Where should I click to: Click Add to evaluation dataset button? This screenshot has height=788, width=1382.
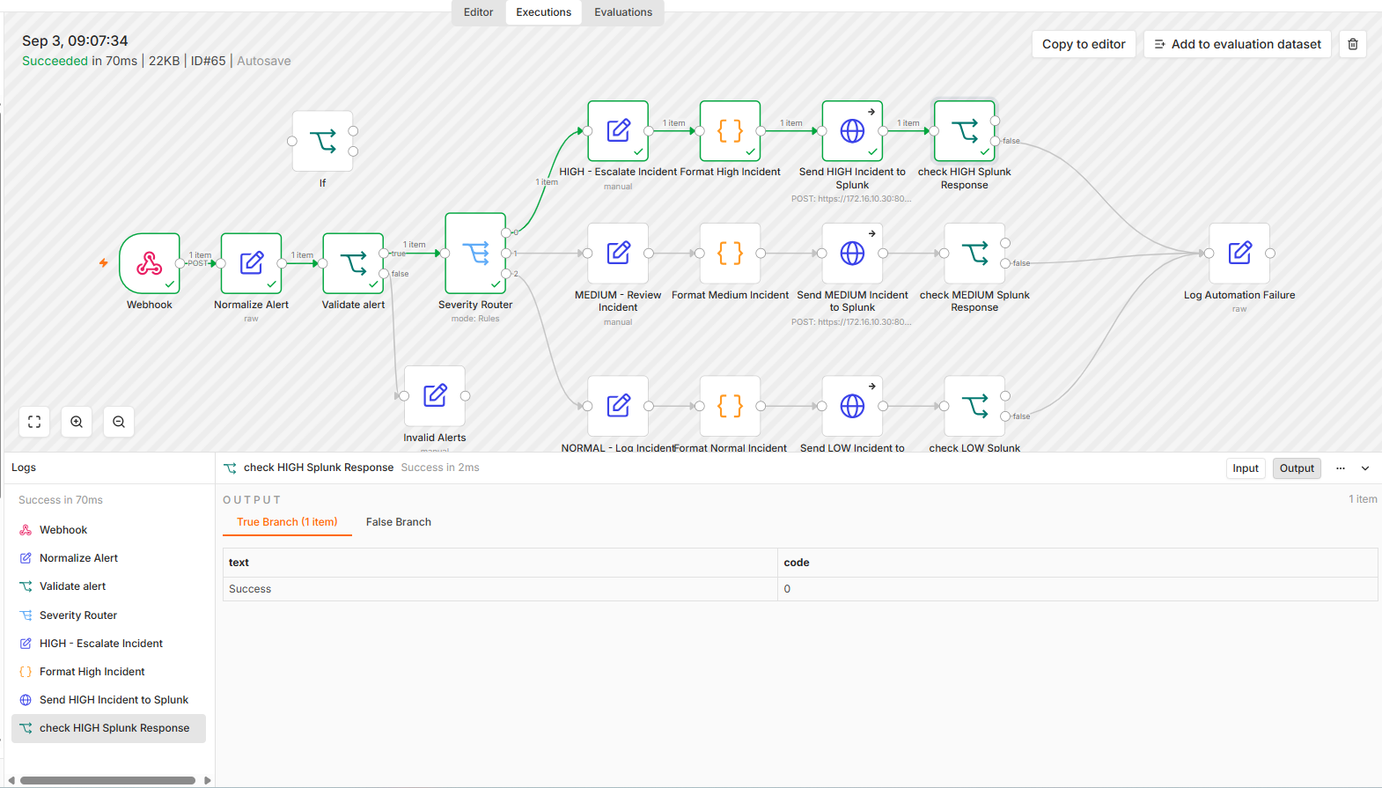[1237, 44]
